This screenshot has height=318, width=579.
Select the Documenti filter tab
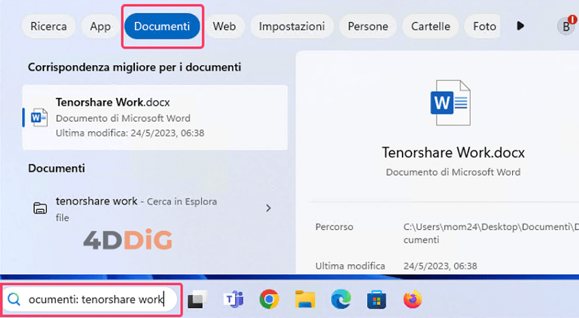tap(162, 27)
